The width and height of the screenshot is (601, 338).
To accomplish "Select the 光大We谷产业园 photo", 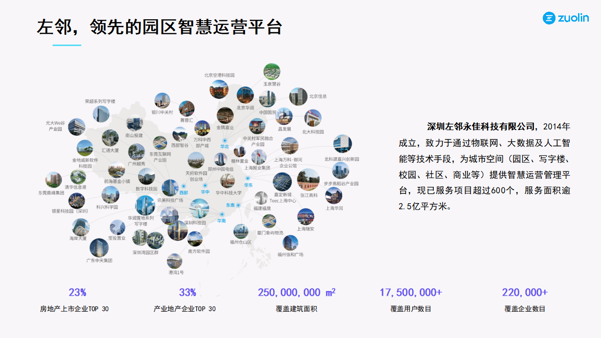I will (77, 127).
